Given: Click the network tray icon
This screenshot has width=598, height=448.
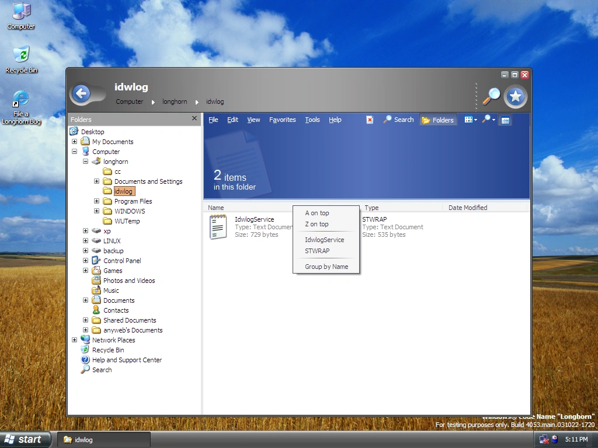Looking at the screenshot, I should [x=544, y=439].
